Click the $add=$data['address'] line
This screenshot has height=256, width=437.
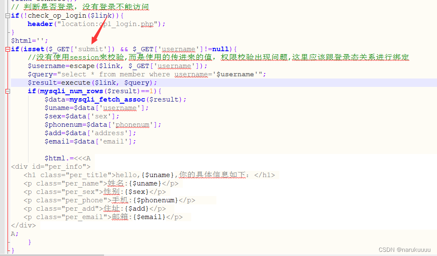(x=90, y=133)
